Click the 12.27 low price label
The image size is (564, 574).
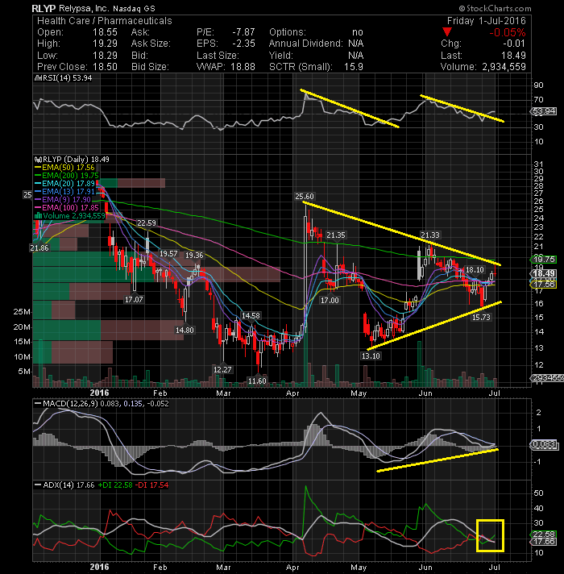[222, 370]
